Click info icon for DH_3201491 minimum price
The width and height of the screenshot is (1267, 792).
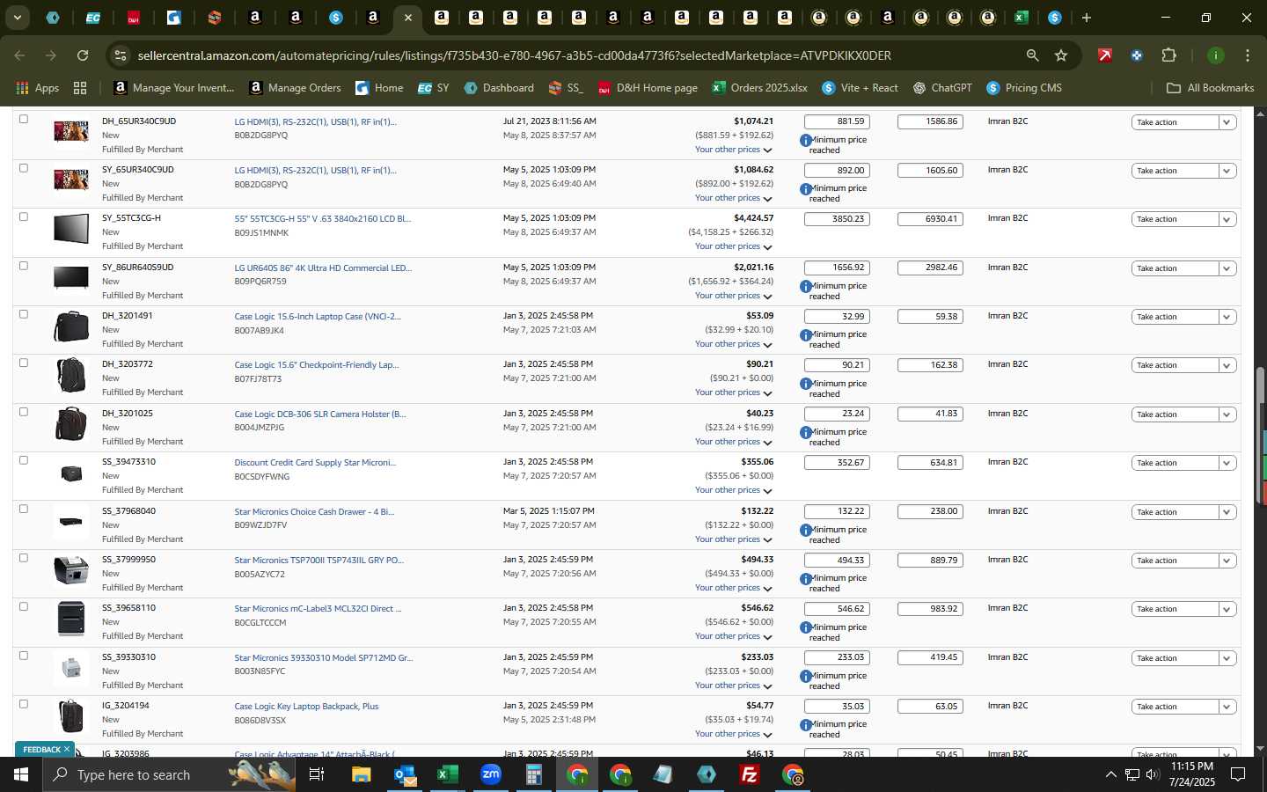coord(805,335)
